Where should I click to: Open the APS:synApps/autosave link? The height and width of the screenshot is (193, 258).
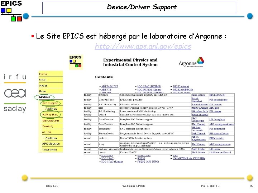coord(222,124)
